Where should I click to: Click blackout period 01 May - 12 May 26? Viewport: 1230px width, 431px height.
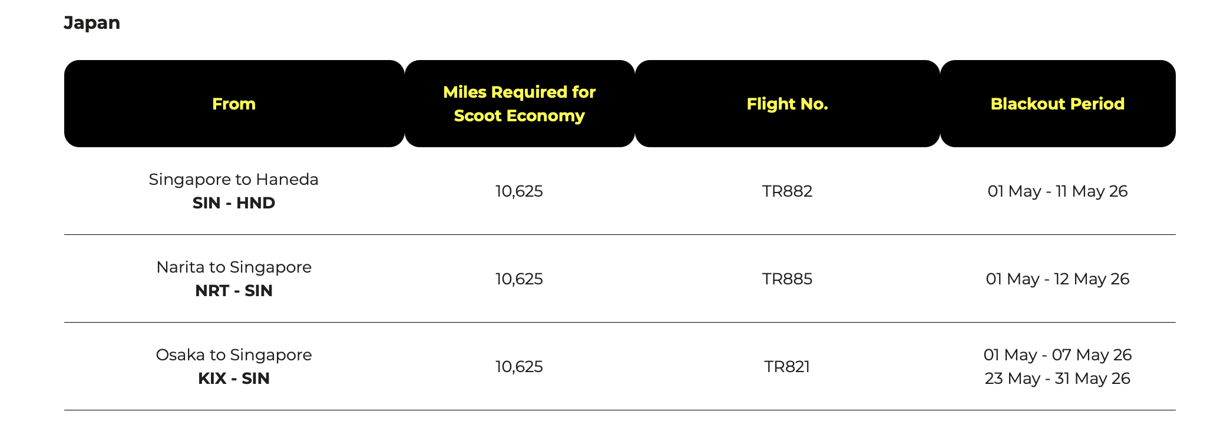pos(1057,279)
